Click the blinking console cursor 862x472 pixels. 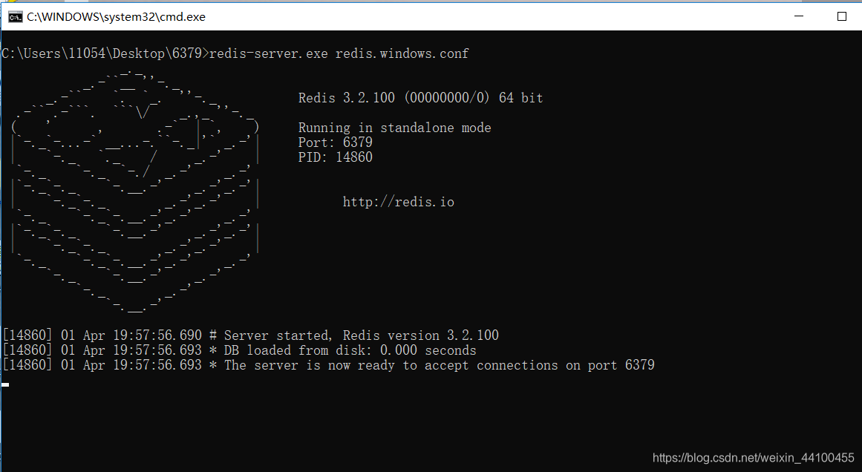coord(5,384)
